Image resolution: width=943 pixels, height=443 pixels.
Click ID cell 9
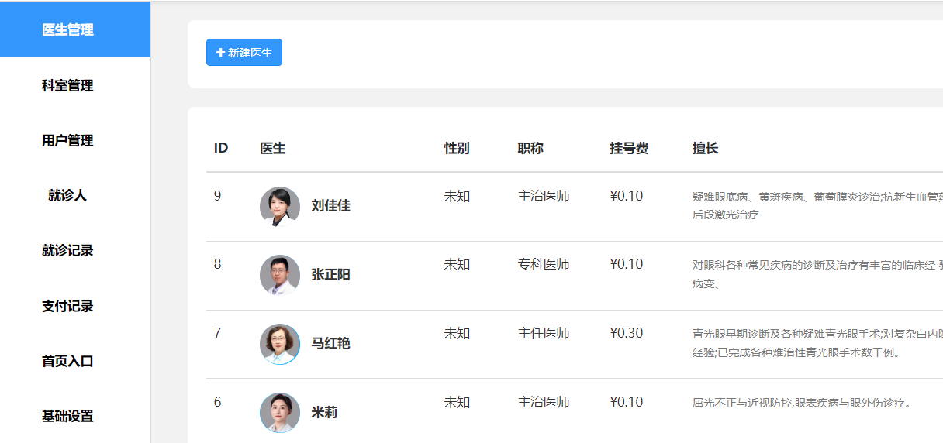point(218,196)
